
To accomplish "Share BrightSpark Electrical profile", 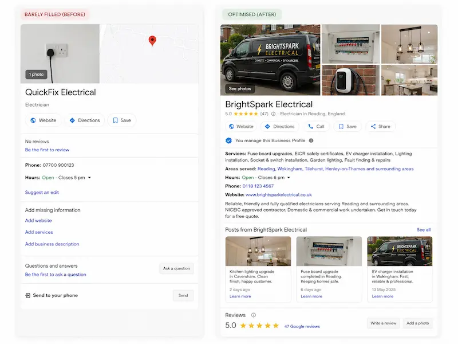I will pos(380,126).
